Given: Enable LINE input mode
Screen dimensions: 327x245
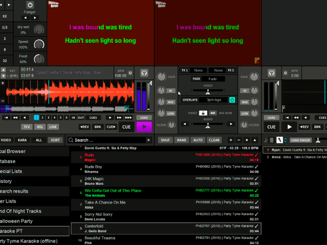Looking at the screenshot, I should (53, 127).
